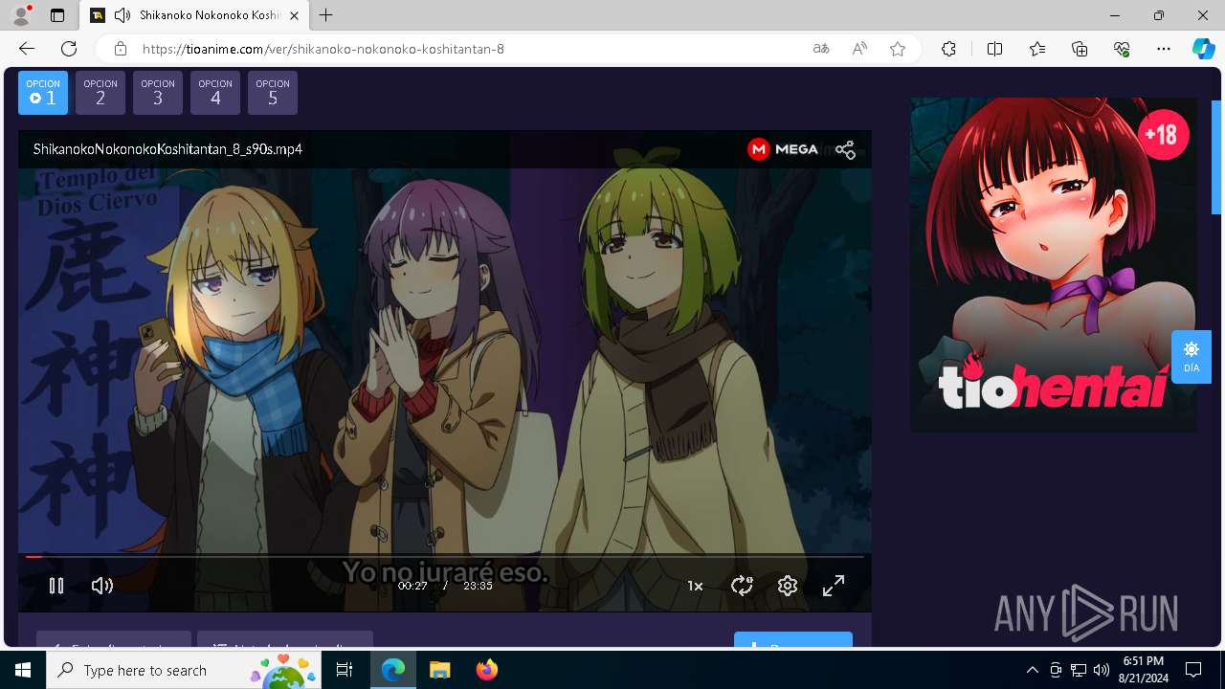1225x689 pixels.
Task: Open network status in tray
Action: tap(1078, 670)
